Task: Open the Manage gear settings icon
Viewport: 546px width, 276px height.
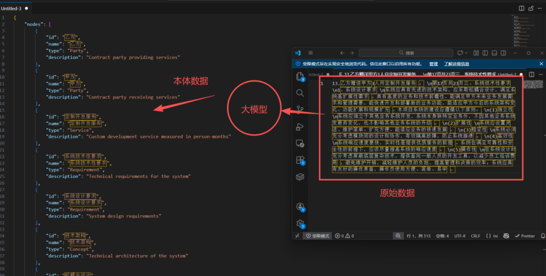Action: 300,223
